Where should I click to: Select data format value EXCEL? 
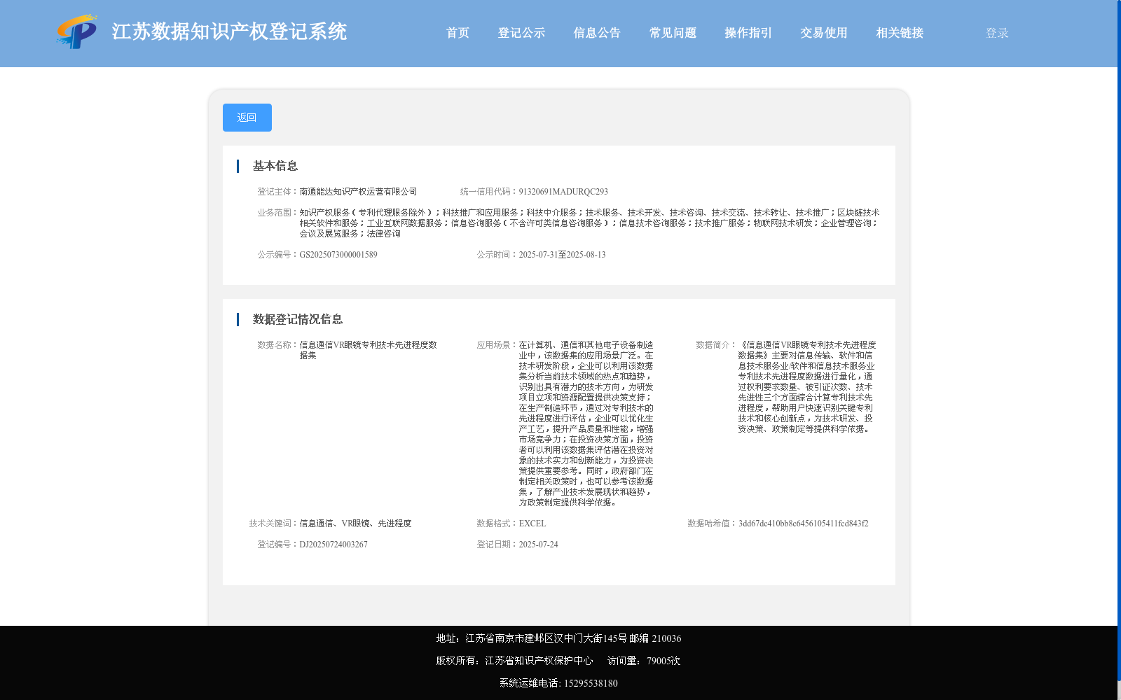[x=532, y=524]
